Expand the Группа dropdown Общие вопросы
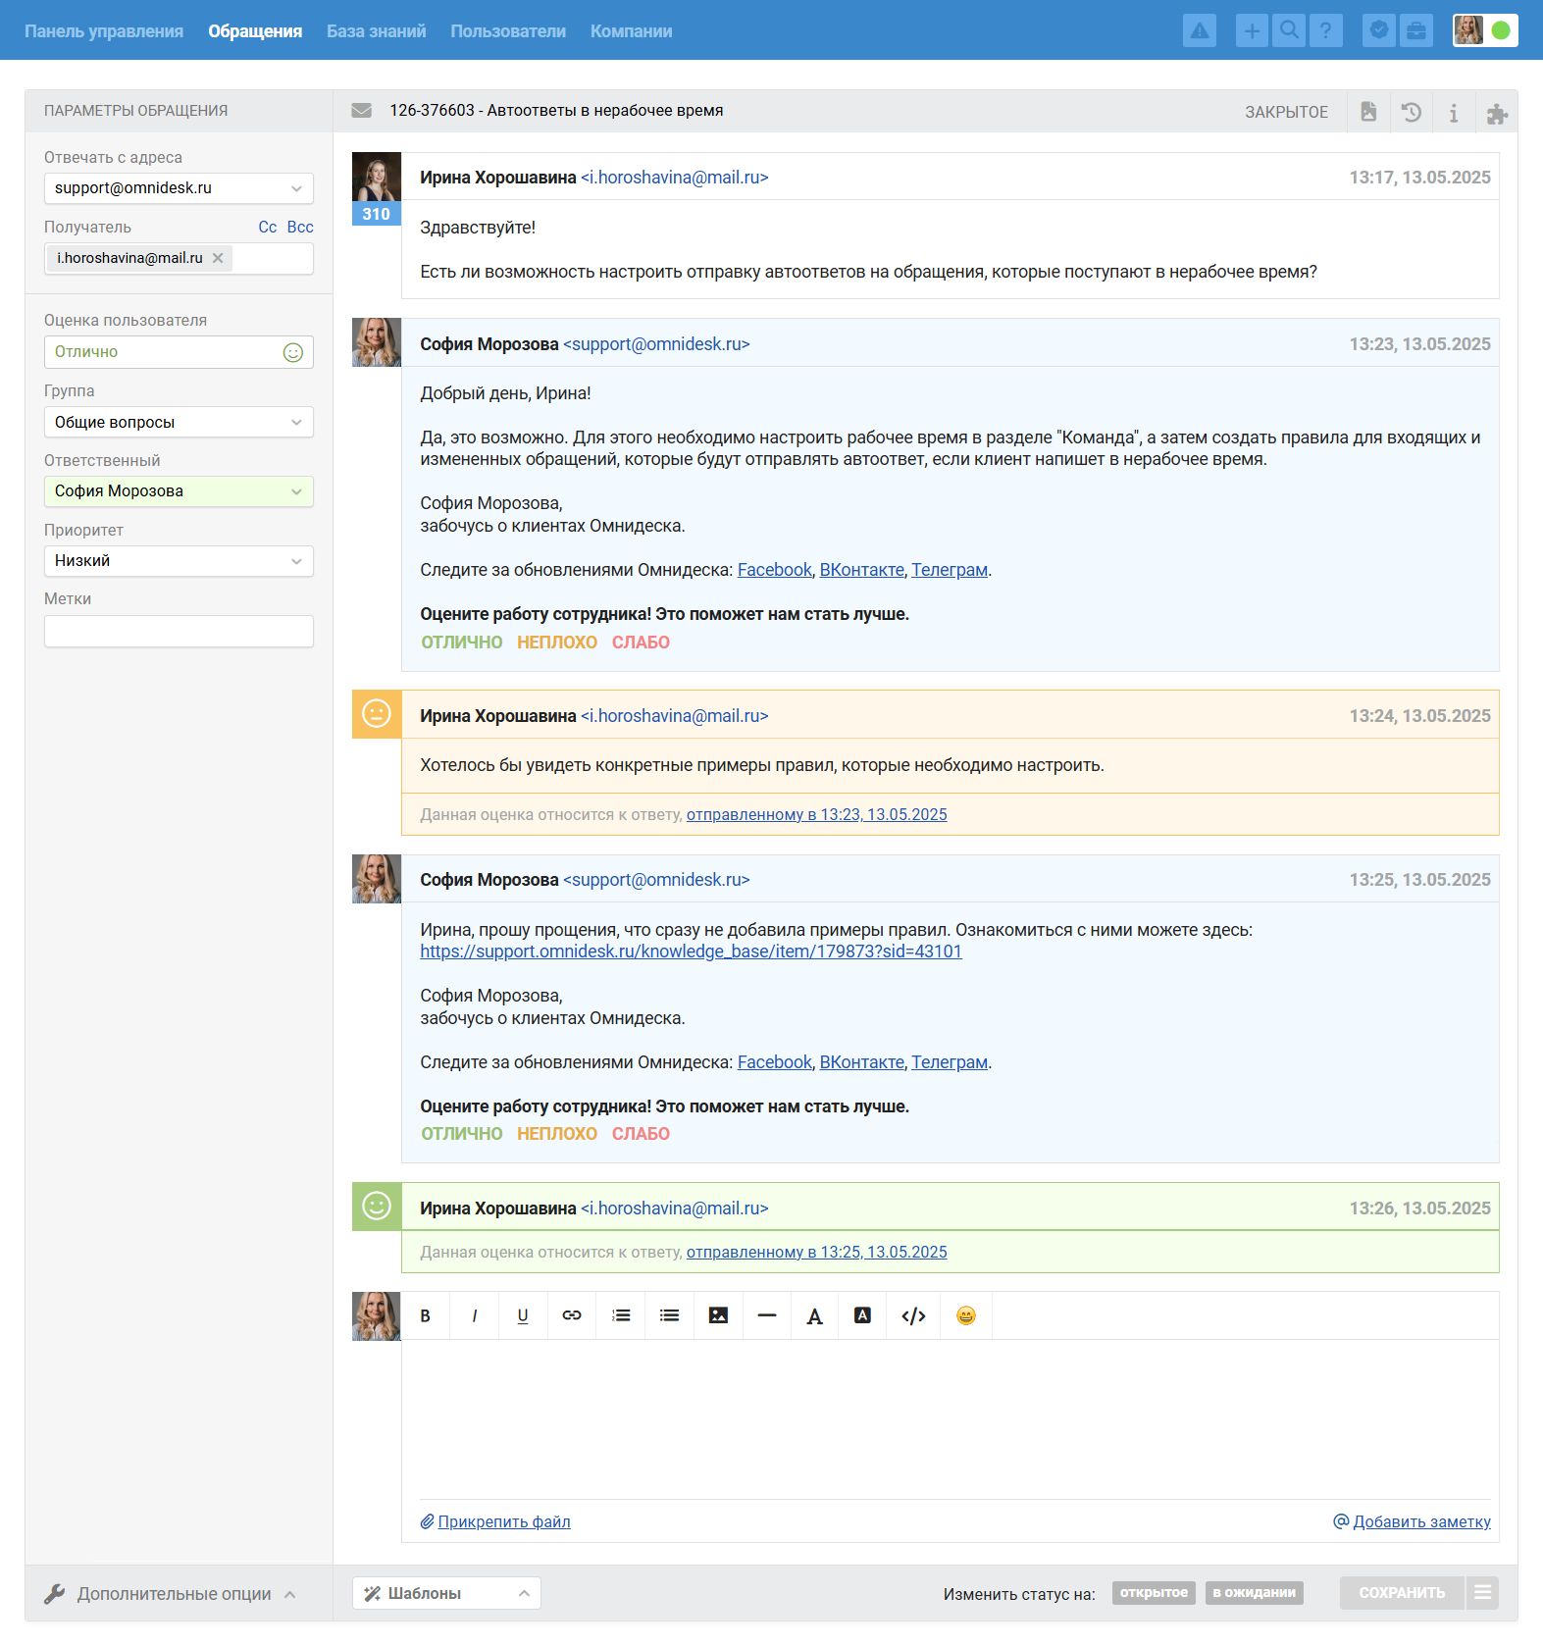The height and width of the screenshot is (1646, 1543). tap(179, 422)
